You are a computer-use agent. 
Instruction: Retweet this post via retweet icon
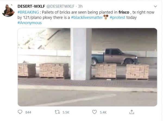[57, 112]
